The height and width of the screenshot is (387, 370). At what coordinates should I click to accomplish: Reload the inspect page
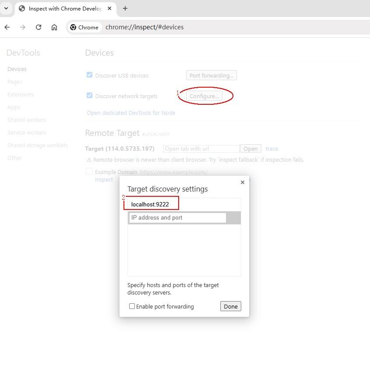(x=39, y=27)
